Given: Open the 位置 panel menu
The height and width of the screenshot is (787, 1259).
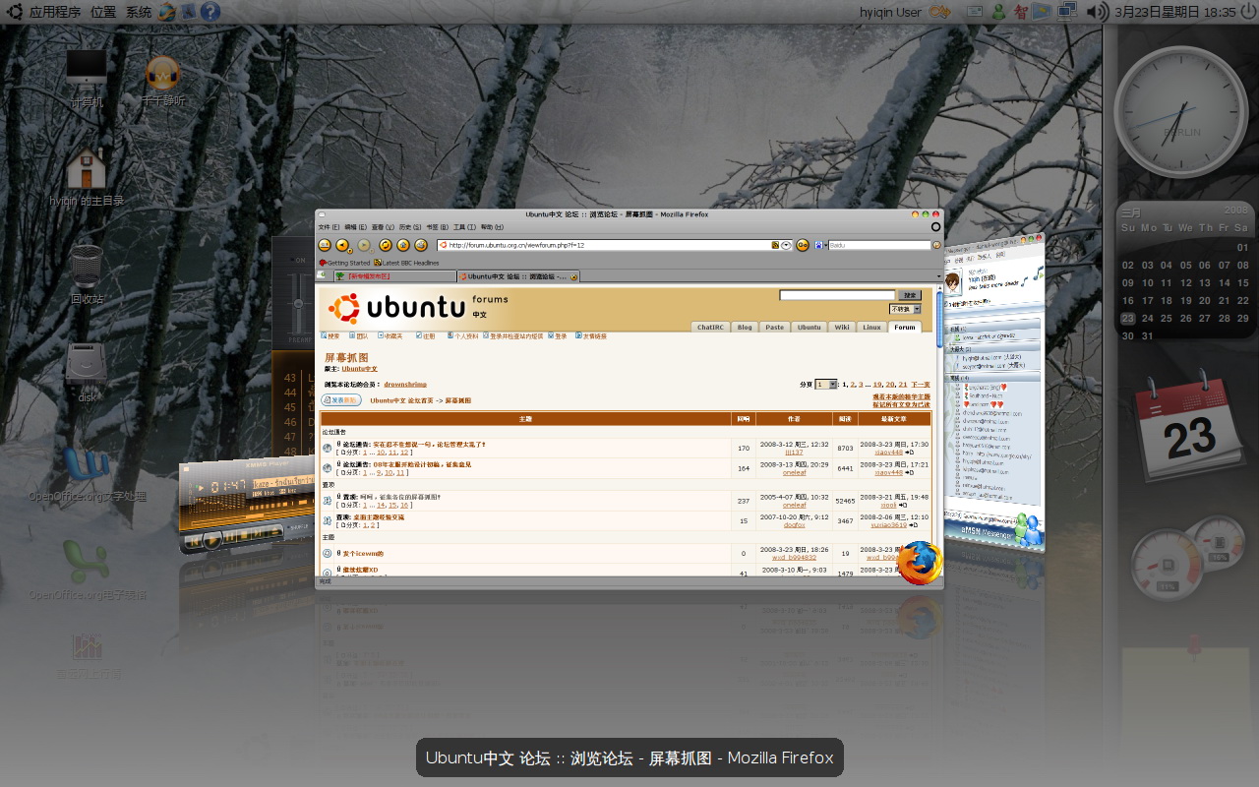Looking at the screenshot, I should tap(103, 12).
